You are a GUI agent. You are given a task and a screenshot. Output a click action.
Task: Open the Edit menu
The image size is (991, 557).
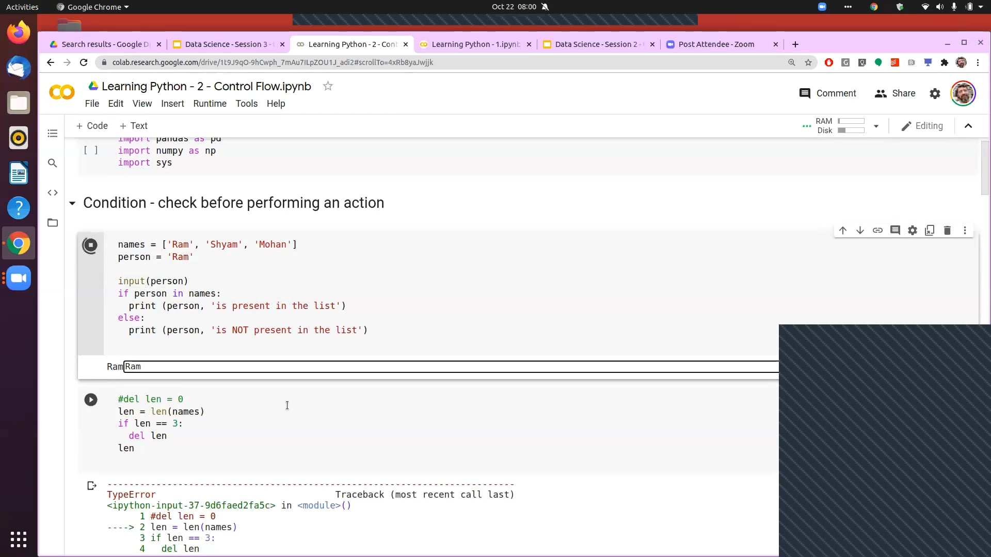click(116, 104)
